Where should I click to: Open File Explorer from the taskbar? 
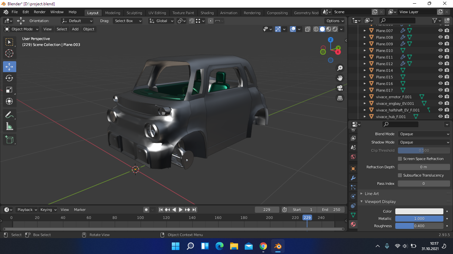[x=234, y=246]
